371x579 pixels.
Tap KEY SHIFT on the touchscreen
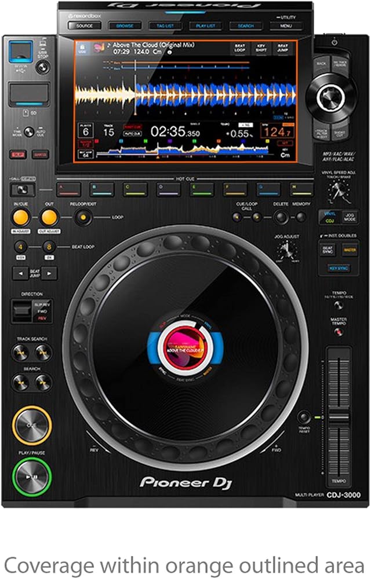pos(261,48)
